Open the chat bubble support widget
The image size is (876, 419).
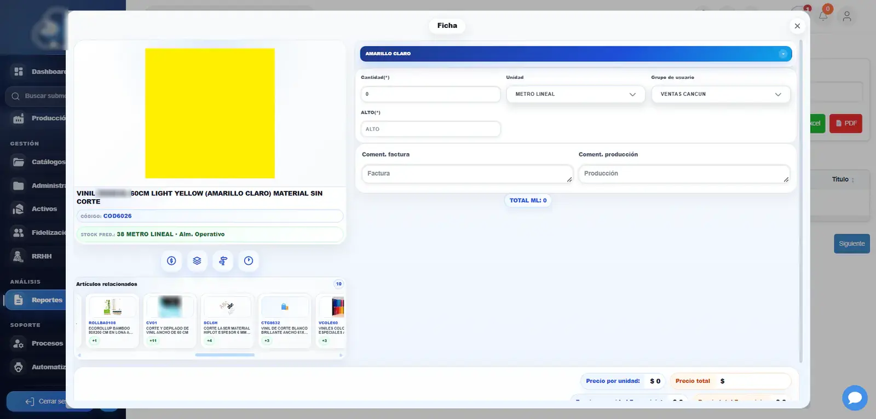(855, 398)
